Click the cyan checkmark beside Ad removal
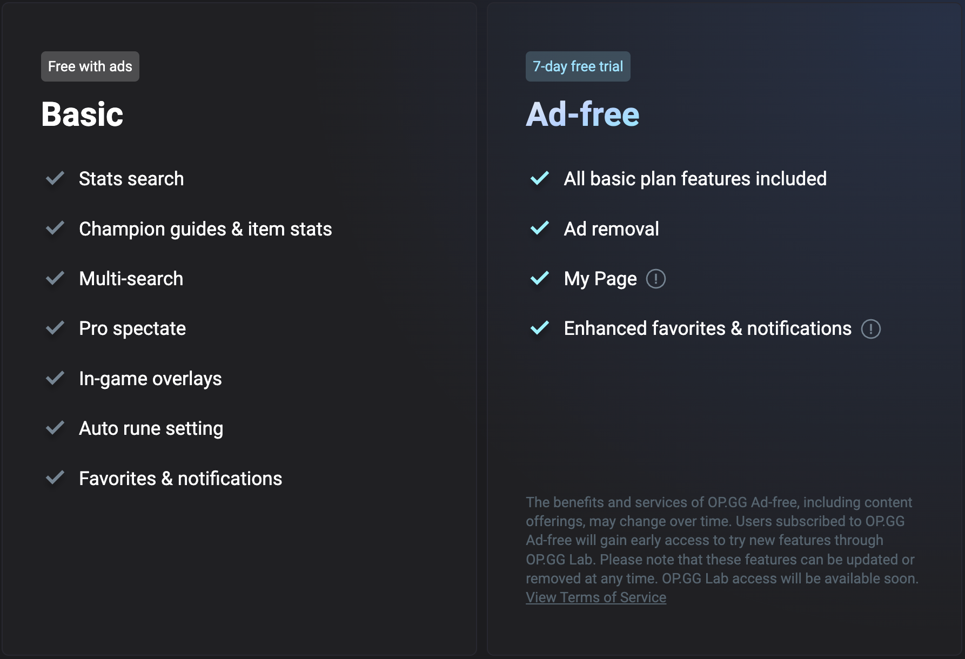This screenshot has height=659, width=965. [540, 228]
